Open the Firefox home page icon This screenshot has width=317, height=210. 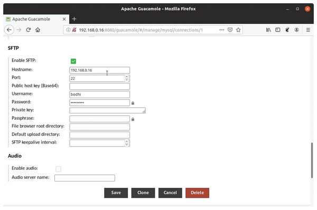[38, 30]
